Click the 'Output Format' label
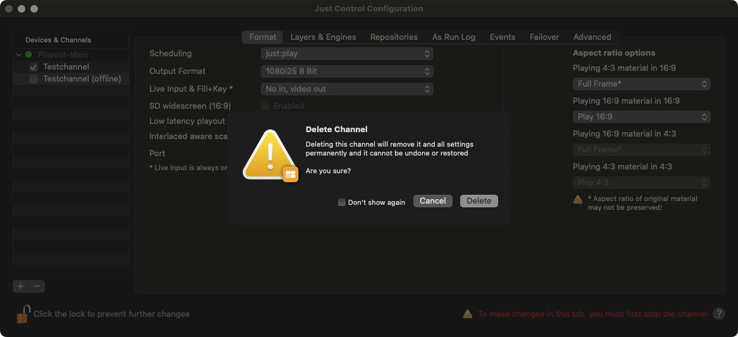 pos(177,71)
